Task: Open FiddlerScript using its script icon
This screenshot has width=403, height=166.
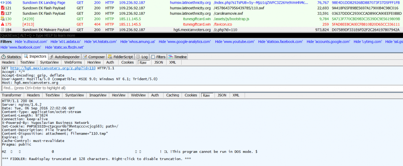Action: [x=110, y=57]
